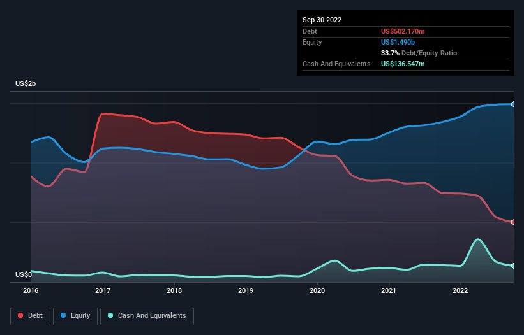Toggle the Equity series legend button
Image resolution: width=524 pixels, height=335 pixels.
75,316
